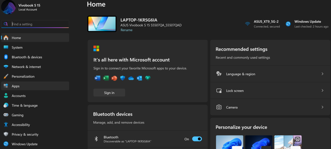Open Windows Update from sidebar

35,144
